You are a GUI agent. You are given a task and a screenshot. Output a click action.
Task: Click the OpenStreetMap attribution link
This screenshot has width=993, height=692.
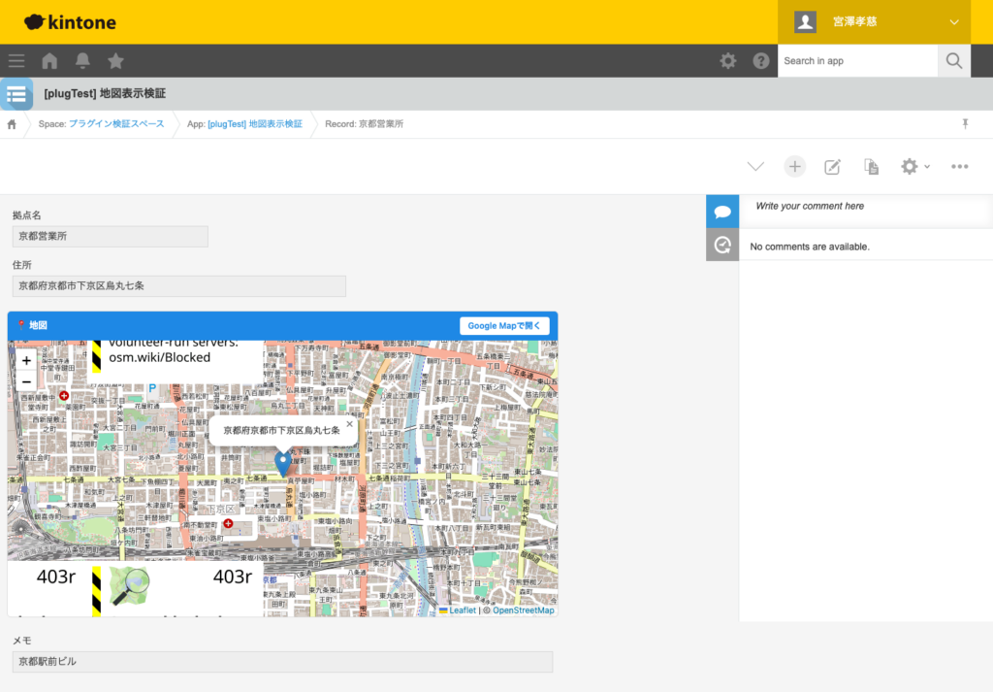pos(525,610)
